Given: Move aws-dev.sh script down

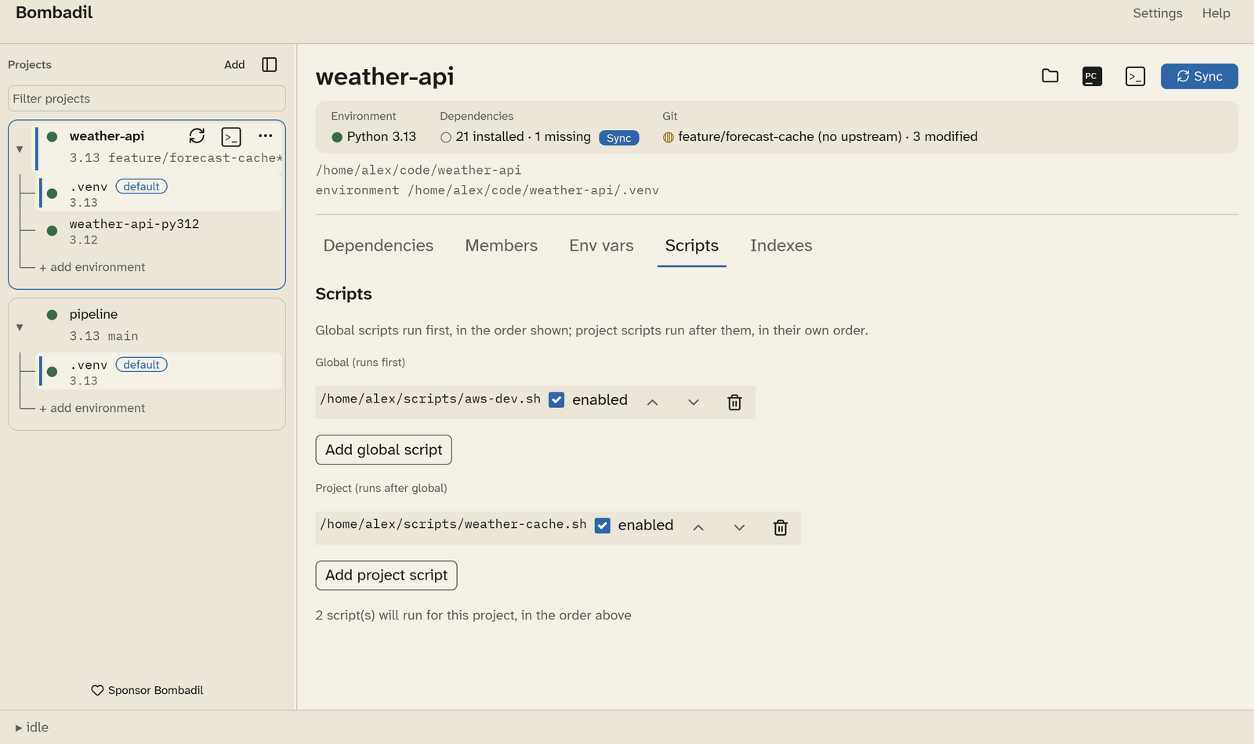Looking at the screenshot, I should pyautogui.click(x=694, y=402).
